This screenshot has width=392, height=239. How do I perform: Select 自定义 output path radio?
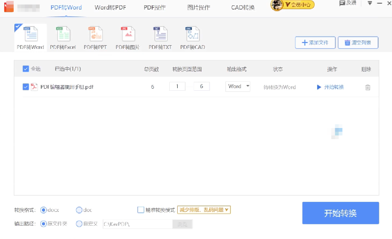(79, 224)
